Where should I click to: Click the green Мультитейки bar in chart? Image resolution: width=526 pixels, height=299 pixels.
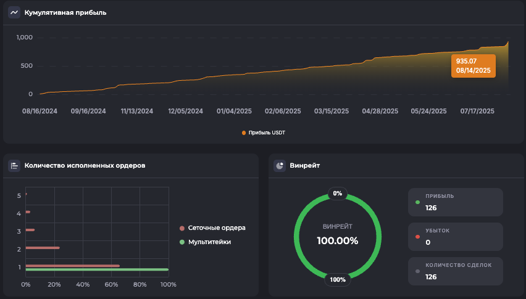coord(97,269)
